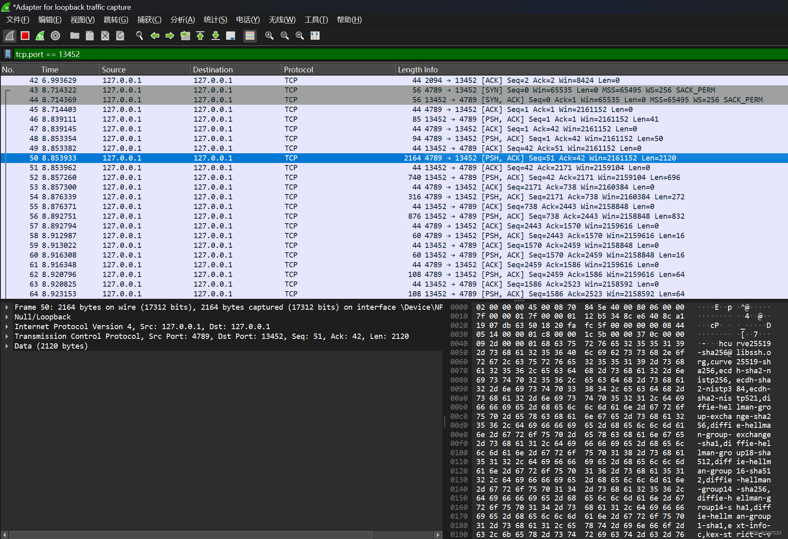Zoom in the packet list text
This screenshot has width=788, height=539.
tap(269, 36)
